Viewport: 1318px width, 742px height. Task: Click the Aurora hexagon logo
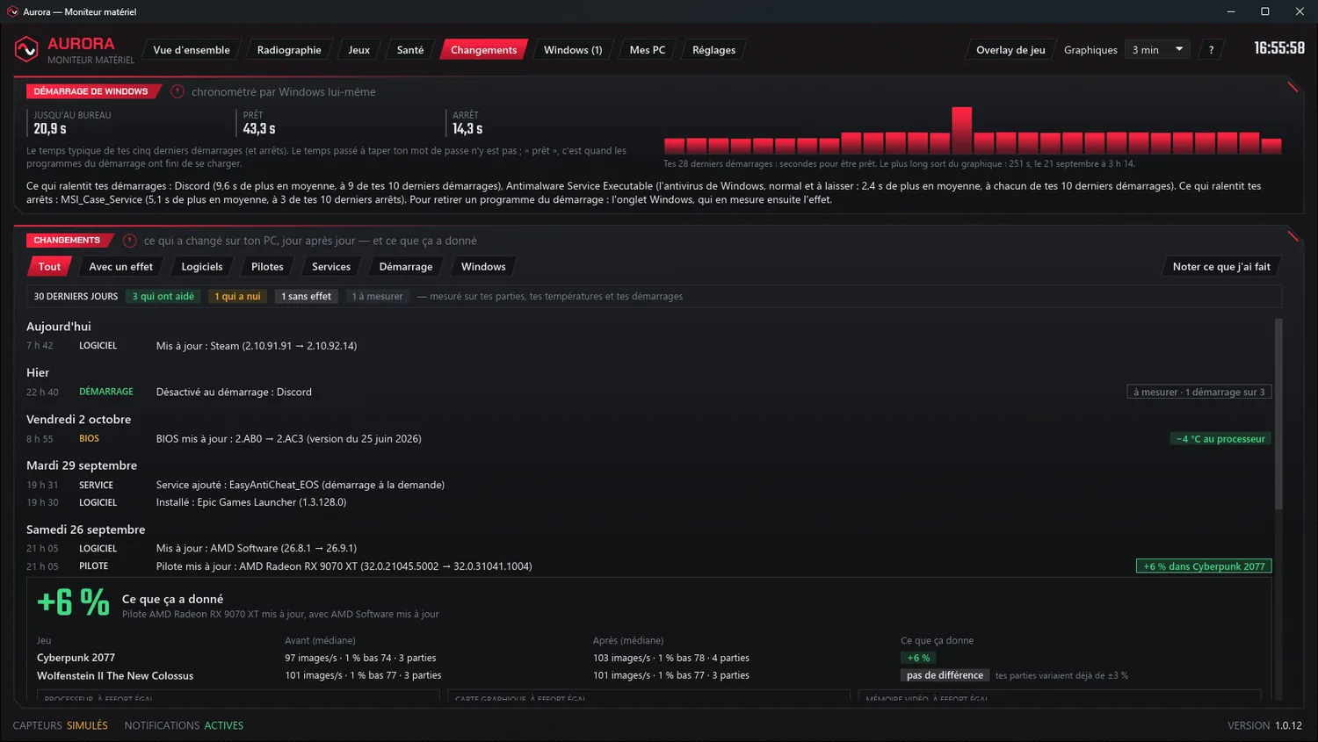(26, 49)
